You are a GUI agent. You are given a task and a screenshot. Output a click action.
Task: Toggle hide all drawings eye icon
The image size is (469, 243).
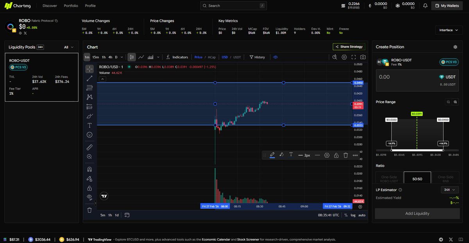click(90, 197)
